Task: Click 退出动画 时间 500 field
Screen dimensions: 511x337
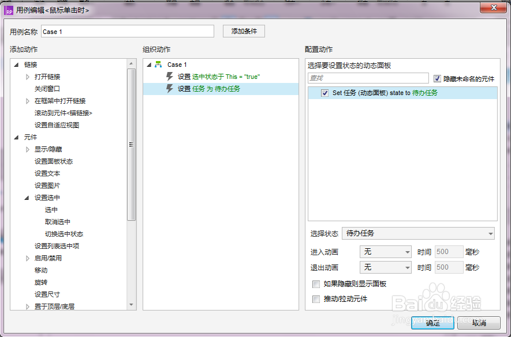Action: 449,267
